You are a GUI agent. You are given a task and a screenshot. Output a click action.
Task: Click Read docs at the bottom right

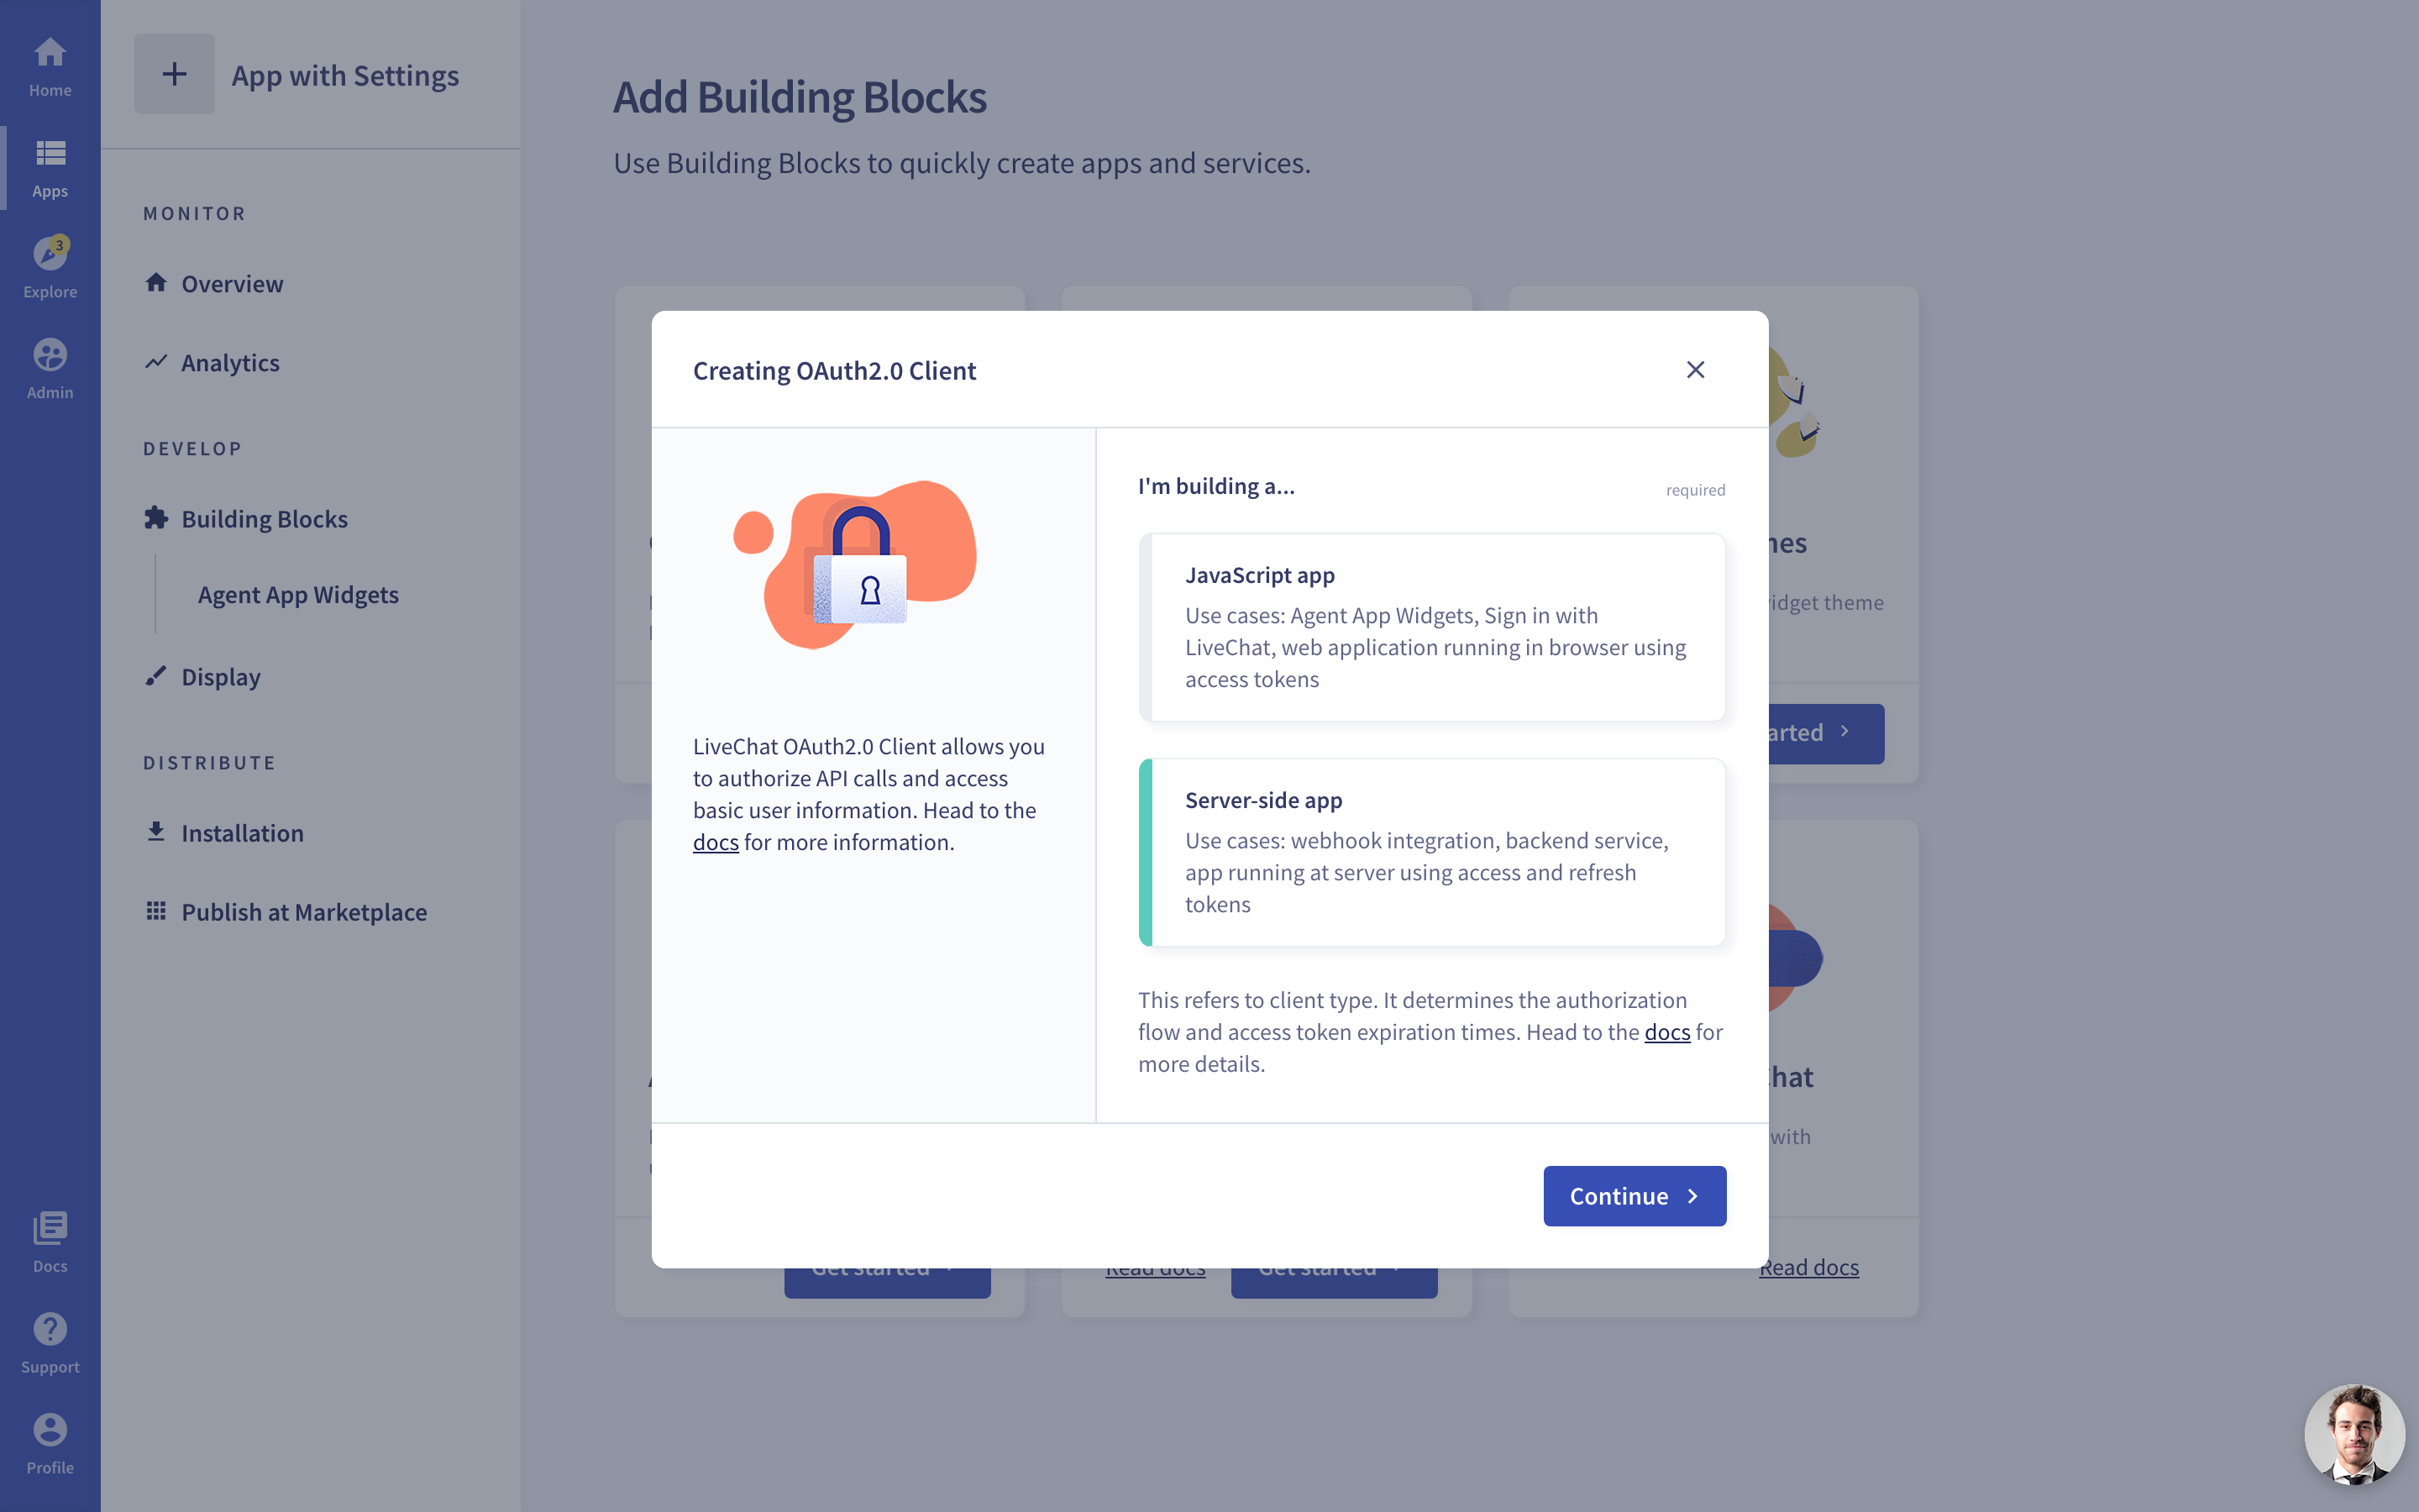(1808, 1266)
